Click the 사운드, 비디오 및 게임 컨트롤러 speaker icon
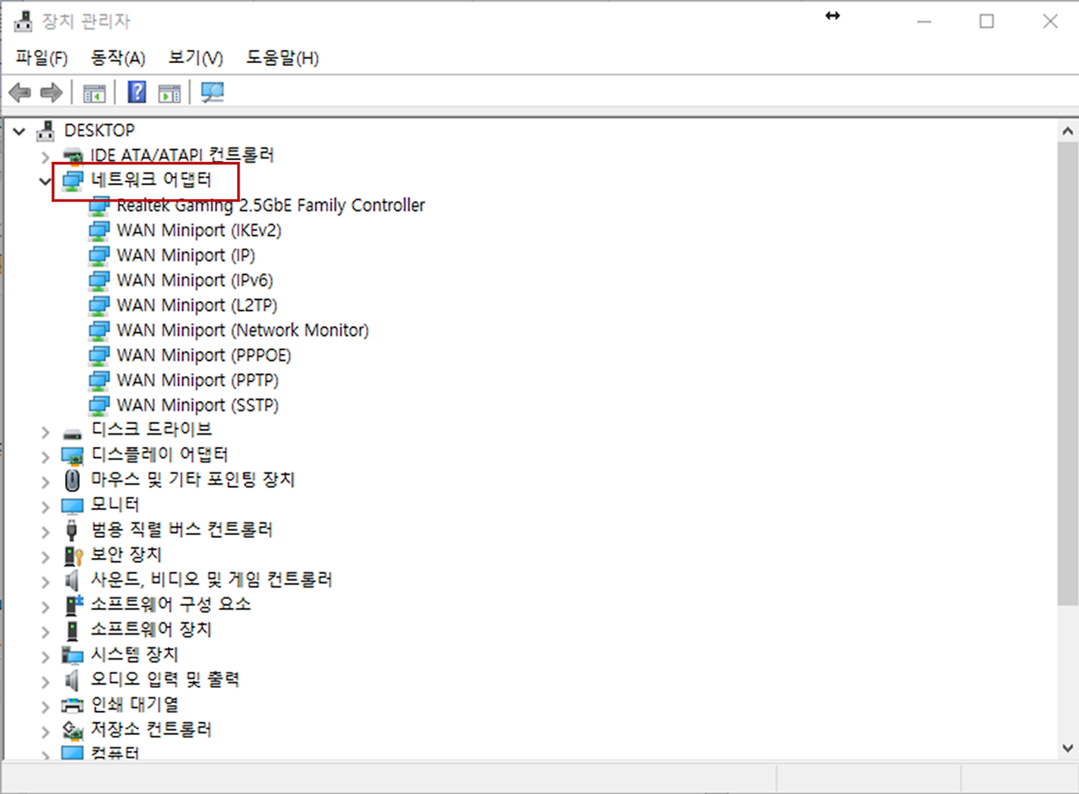 point(72,580)
